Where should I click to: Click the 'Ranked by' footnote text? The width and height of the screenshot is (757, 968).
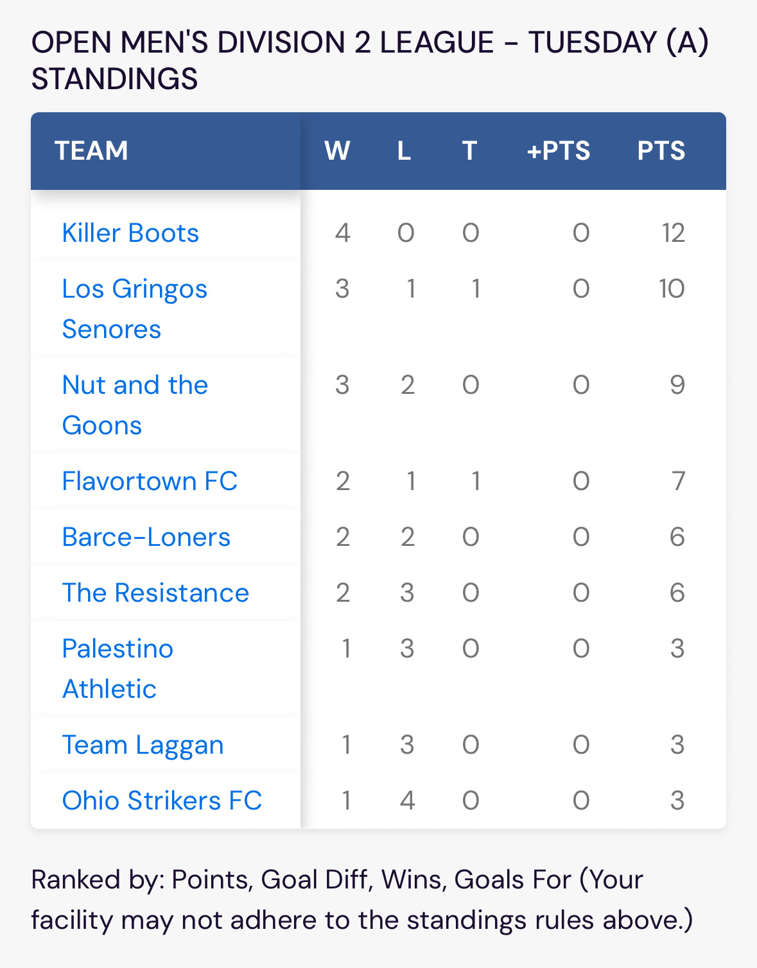[362, 899]
